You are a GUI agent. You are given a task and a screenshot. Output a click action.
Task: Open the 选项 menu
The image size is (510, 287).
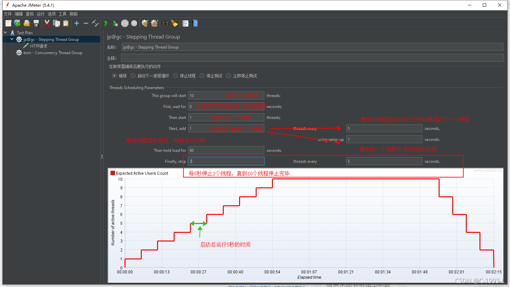tap(51, 14)
